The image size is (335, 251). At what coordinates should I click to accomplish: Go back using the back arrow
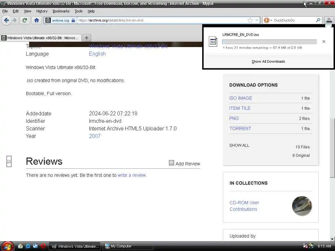[7, 20]
